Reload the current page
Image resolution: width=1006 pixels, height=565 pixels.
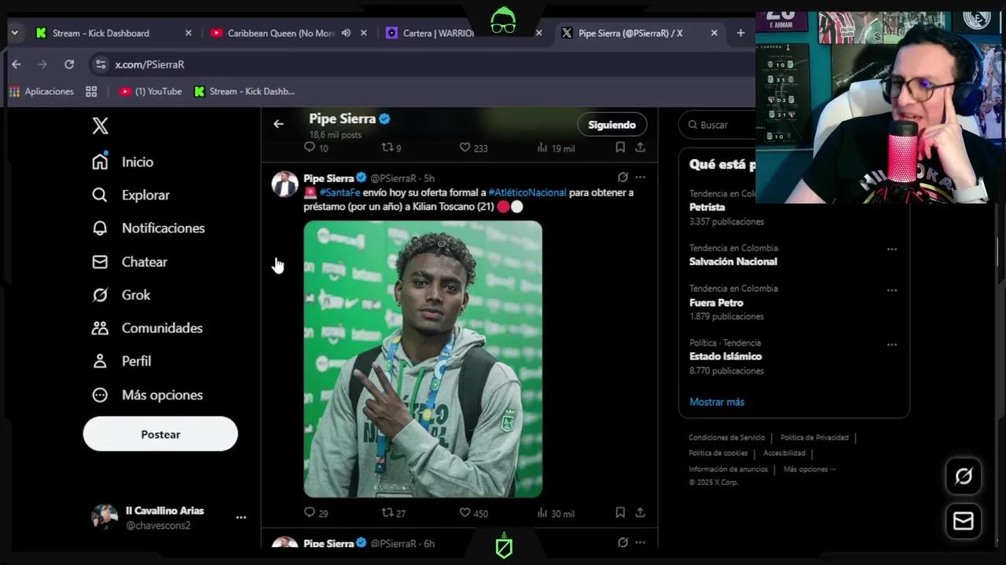(69, 64)
